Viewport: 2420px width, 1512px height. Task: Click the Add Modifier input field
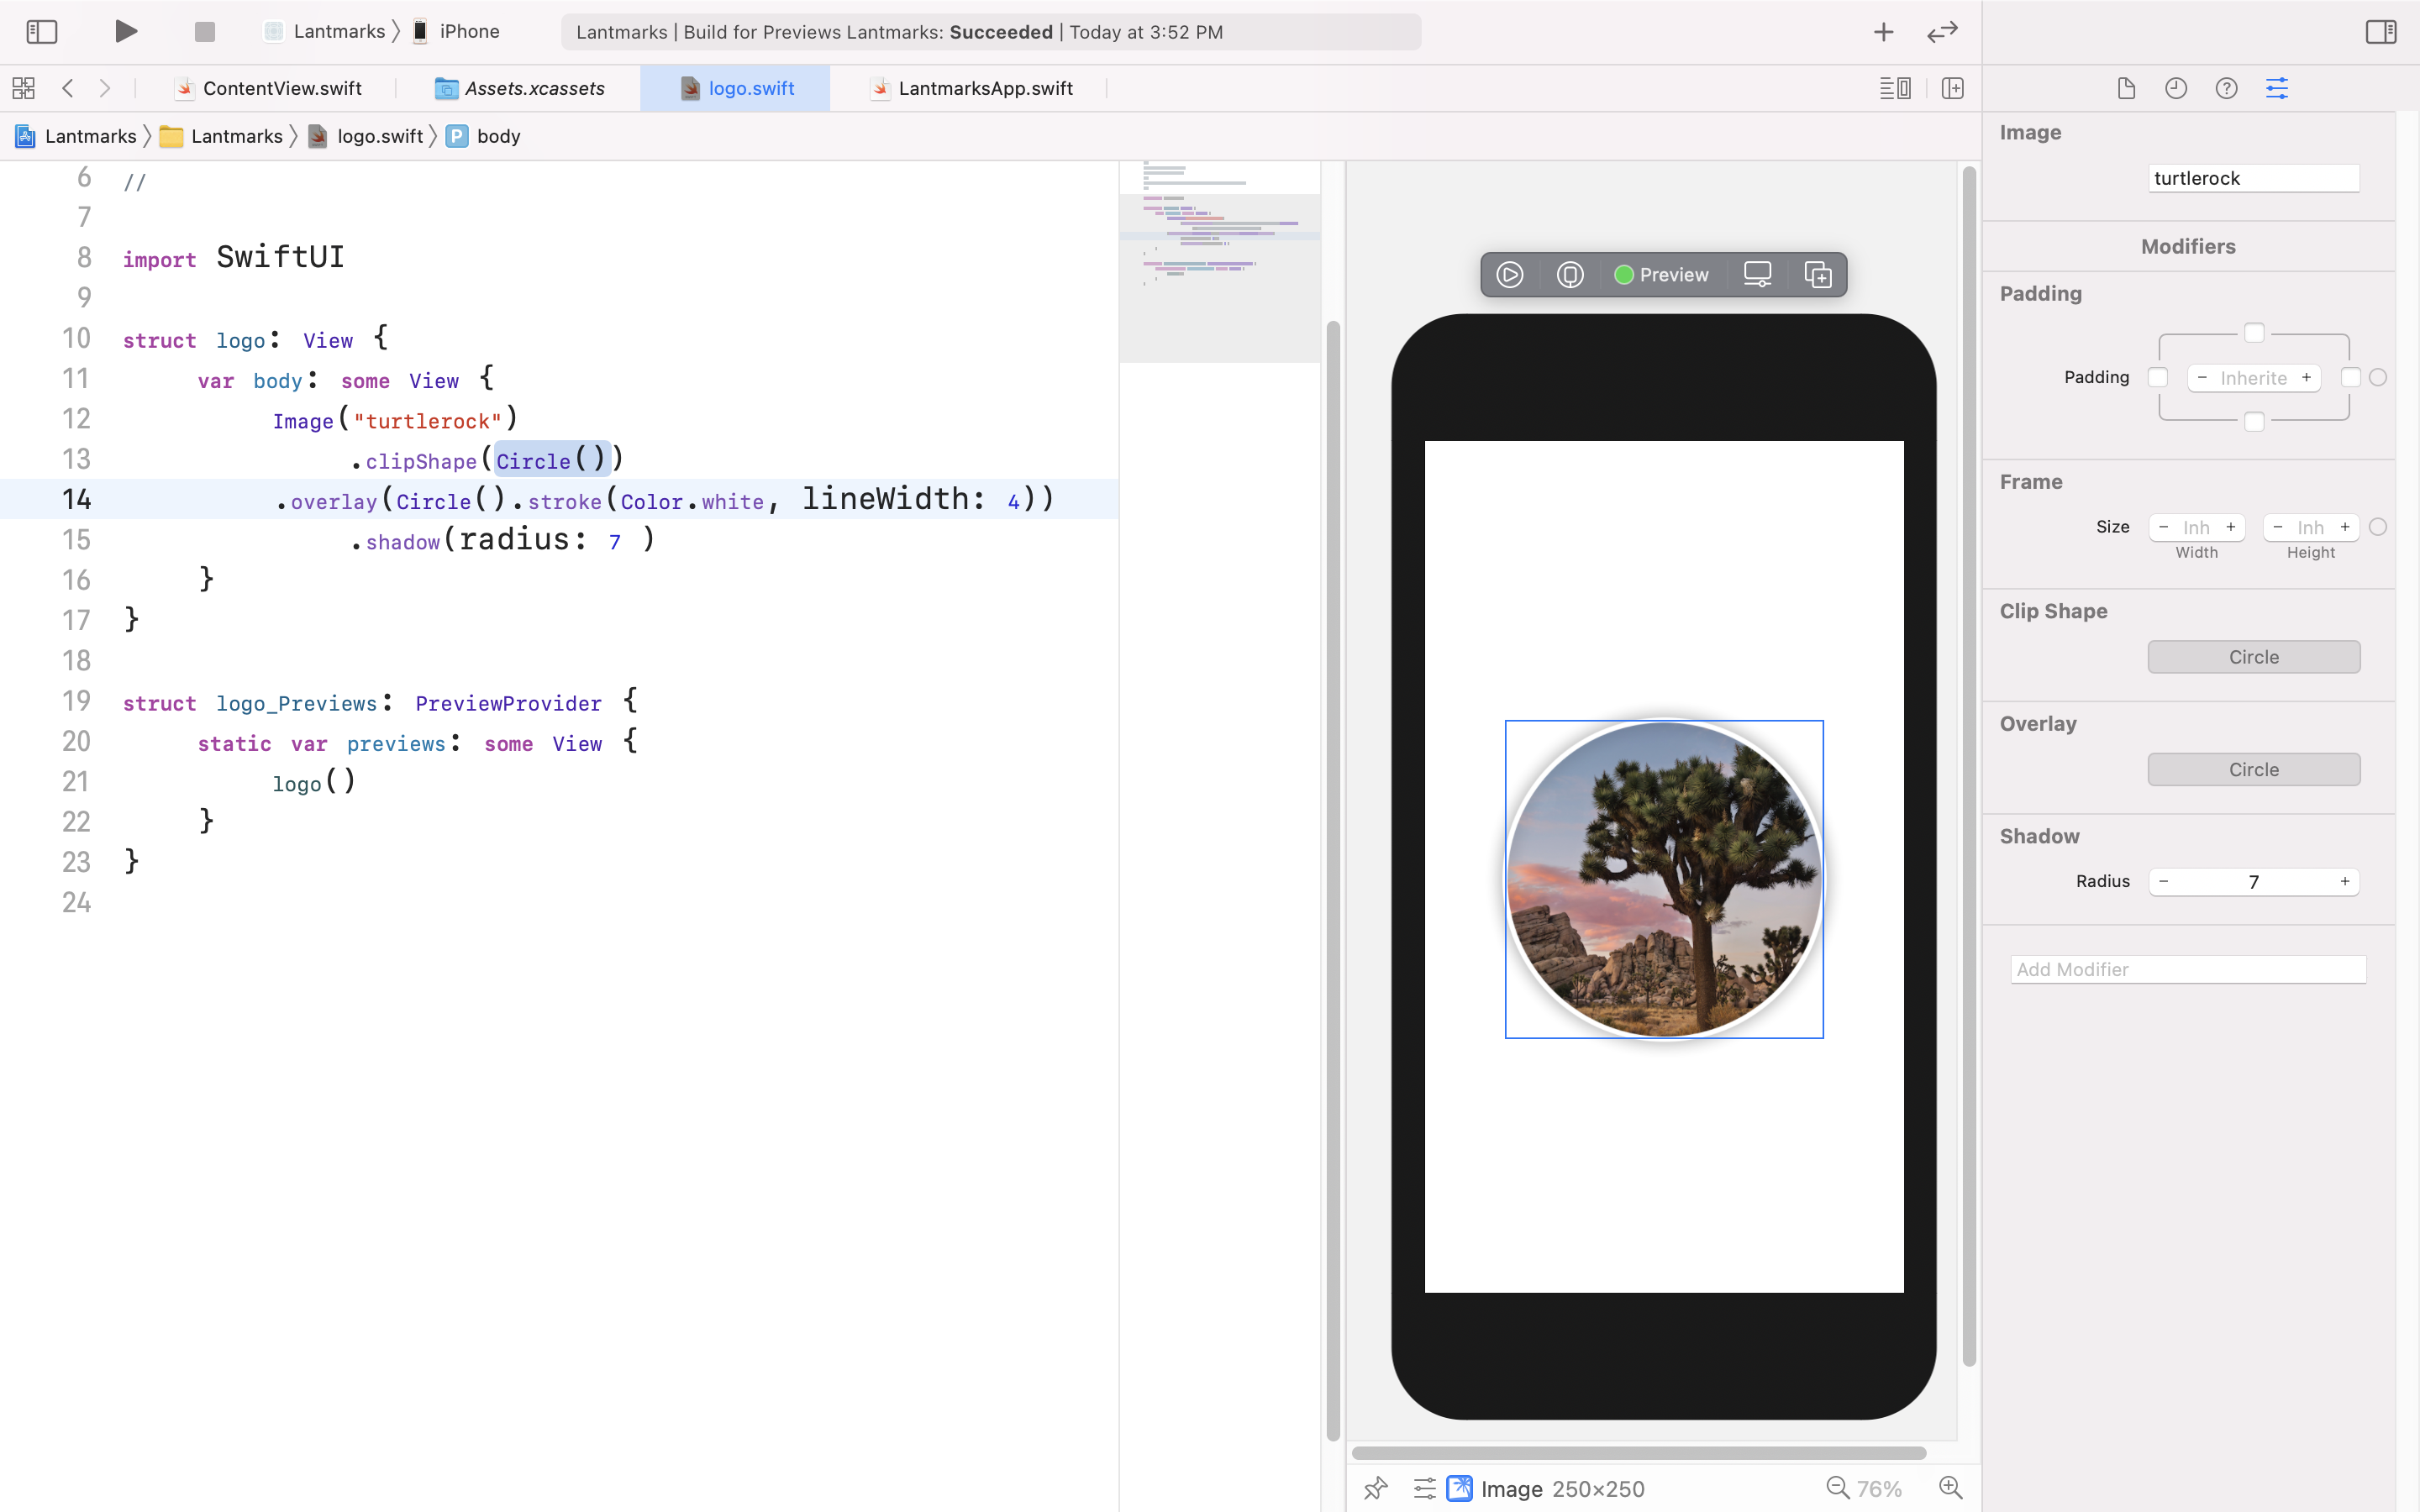pos(2187,969)
